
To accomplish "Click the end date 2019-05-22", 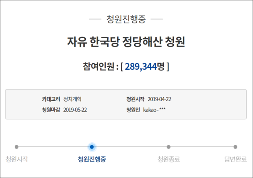I will point(75,110).
